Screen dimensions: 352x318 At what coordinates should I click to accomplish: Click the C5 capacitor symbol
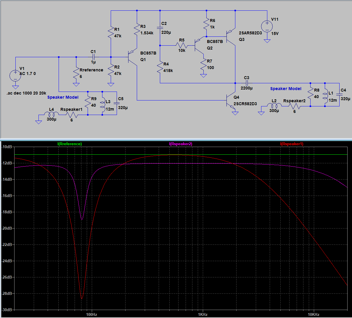(117, 103)
